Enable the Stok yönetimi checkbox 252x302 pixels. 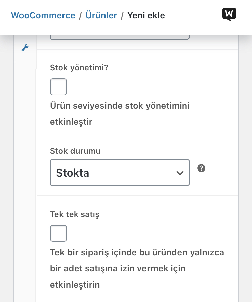58,87
